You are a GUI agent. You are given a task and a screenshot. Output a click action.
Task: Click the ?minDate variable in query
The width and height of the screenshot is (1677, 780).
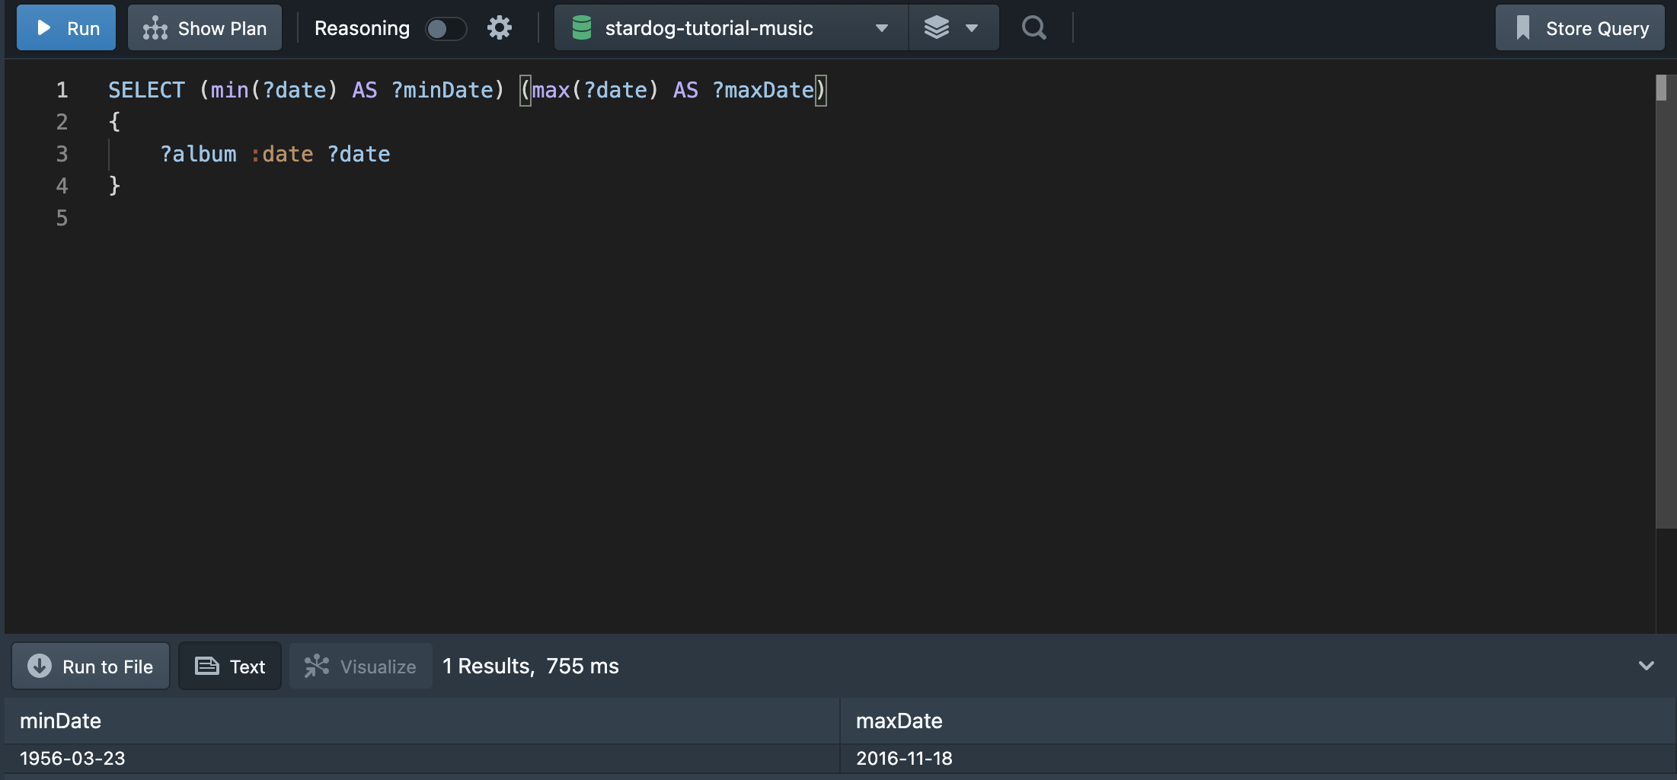442,90
